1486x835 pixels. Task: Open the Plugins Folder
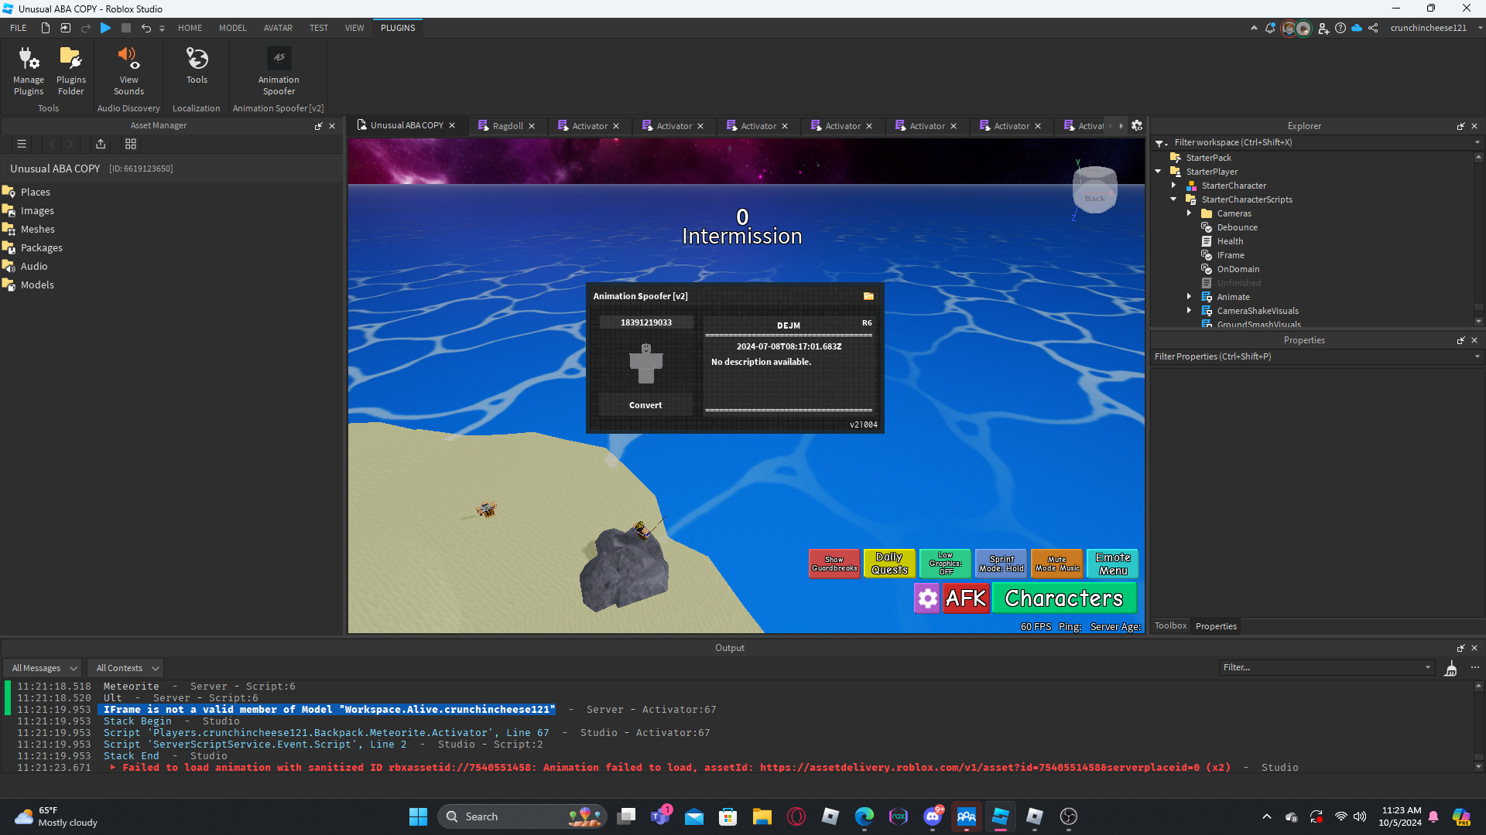[70, 70]
